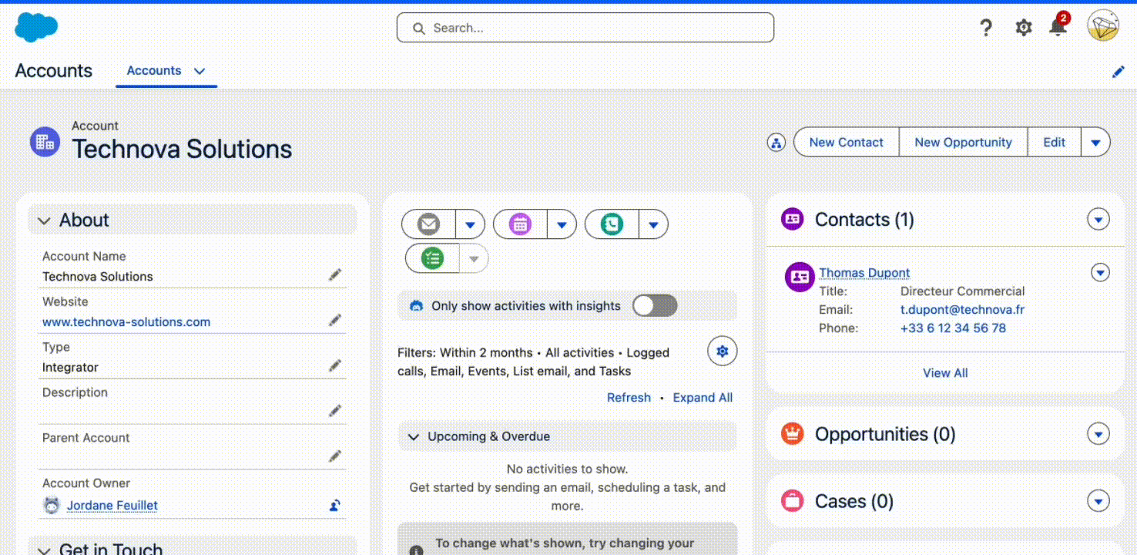Click View All under Contacts

pos(945,373)
